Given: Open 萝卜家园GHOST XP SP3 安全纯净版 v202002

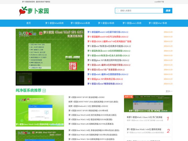Looking at the screenshot, I should coord(86,97).
